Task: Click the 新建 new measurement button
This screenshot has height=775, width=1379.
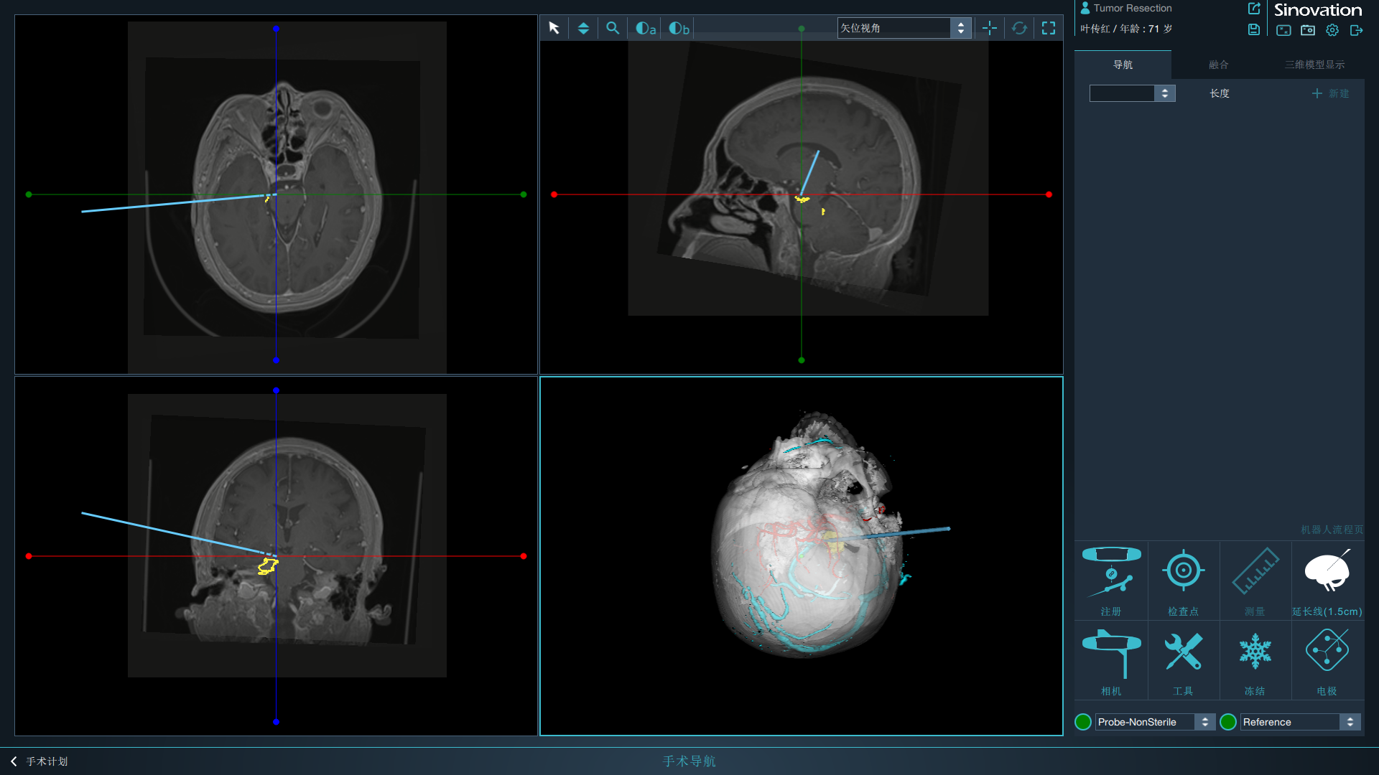Action: (x=1331, y=93)
